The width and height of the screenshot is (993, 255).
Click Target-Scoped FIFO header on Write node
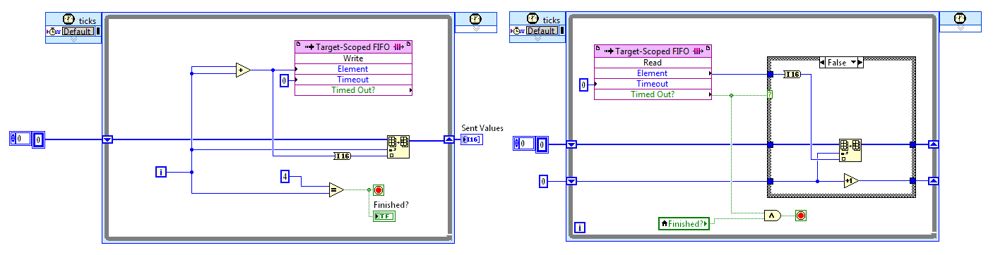[353, 47]
